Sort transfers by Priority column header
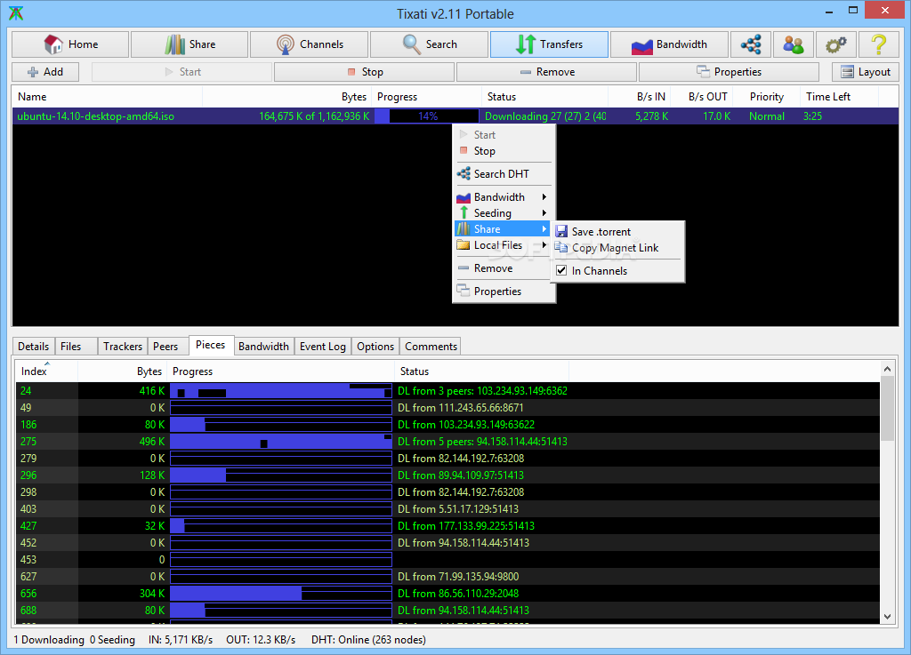The image size is (911, 655). (766, 97)
